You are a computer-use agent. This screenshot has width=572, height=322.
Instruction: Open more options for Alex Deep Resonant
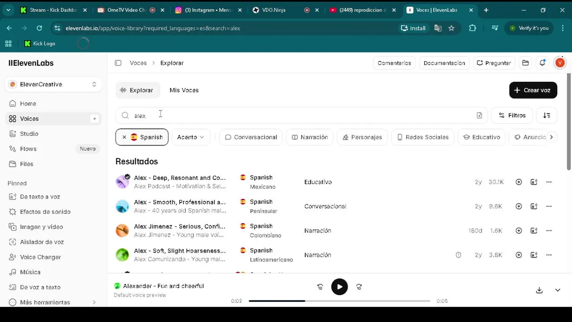549,182
